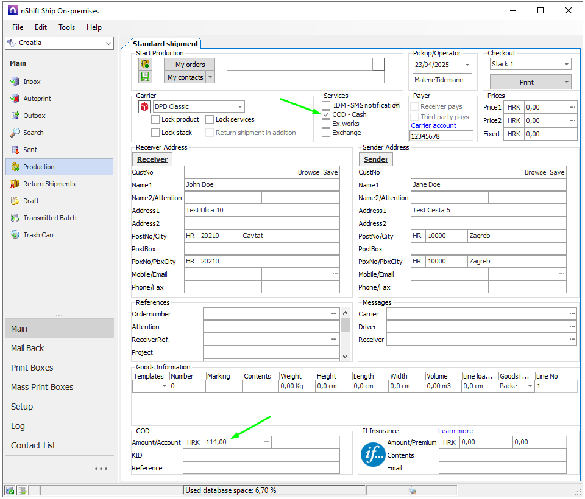Viewport: 585px width, 499px height.
Task: Expand the Croatia country dropdown
Action: coord(108,43)
